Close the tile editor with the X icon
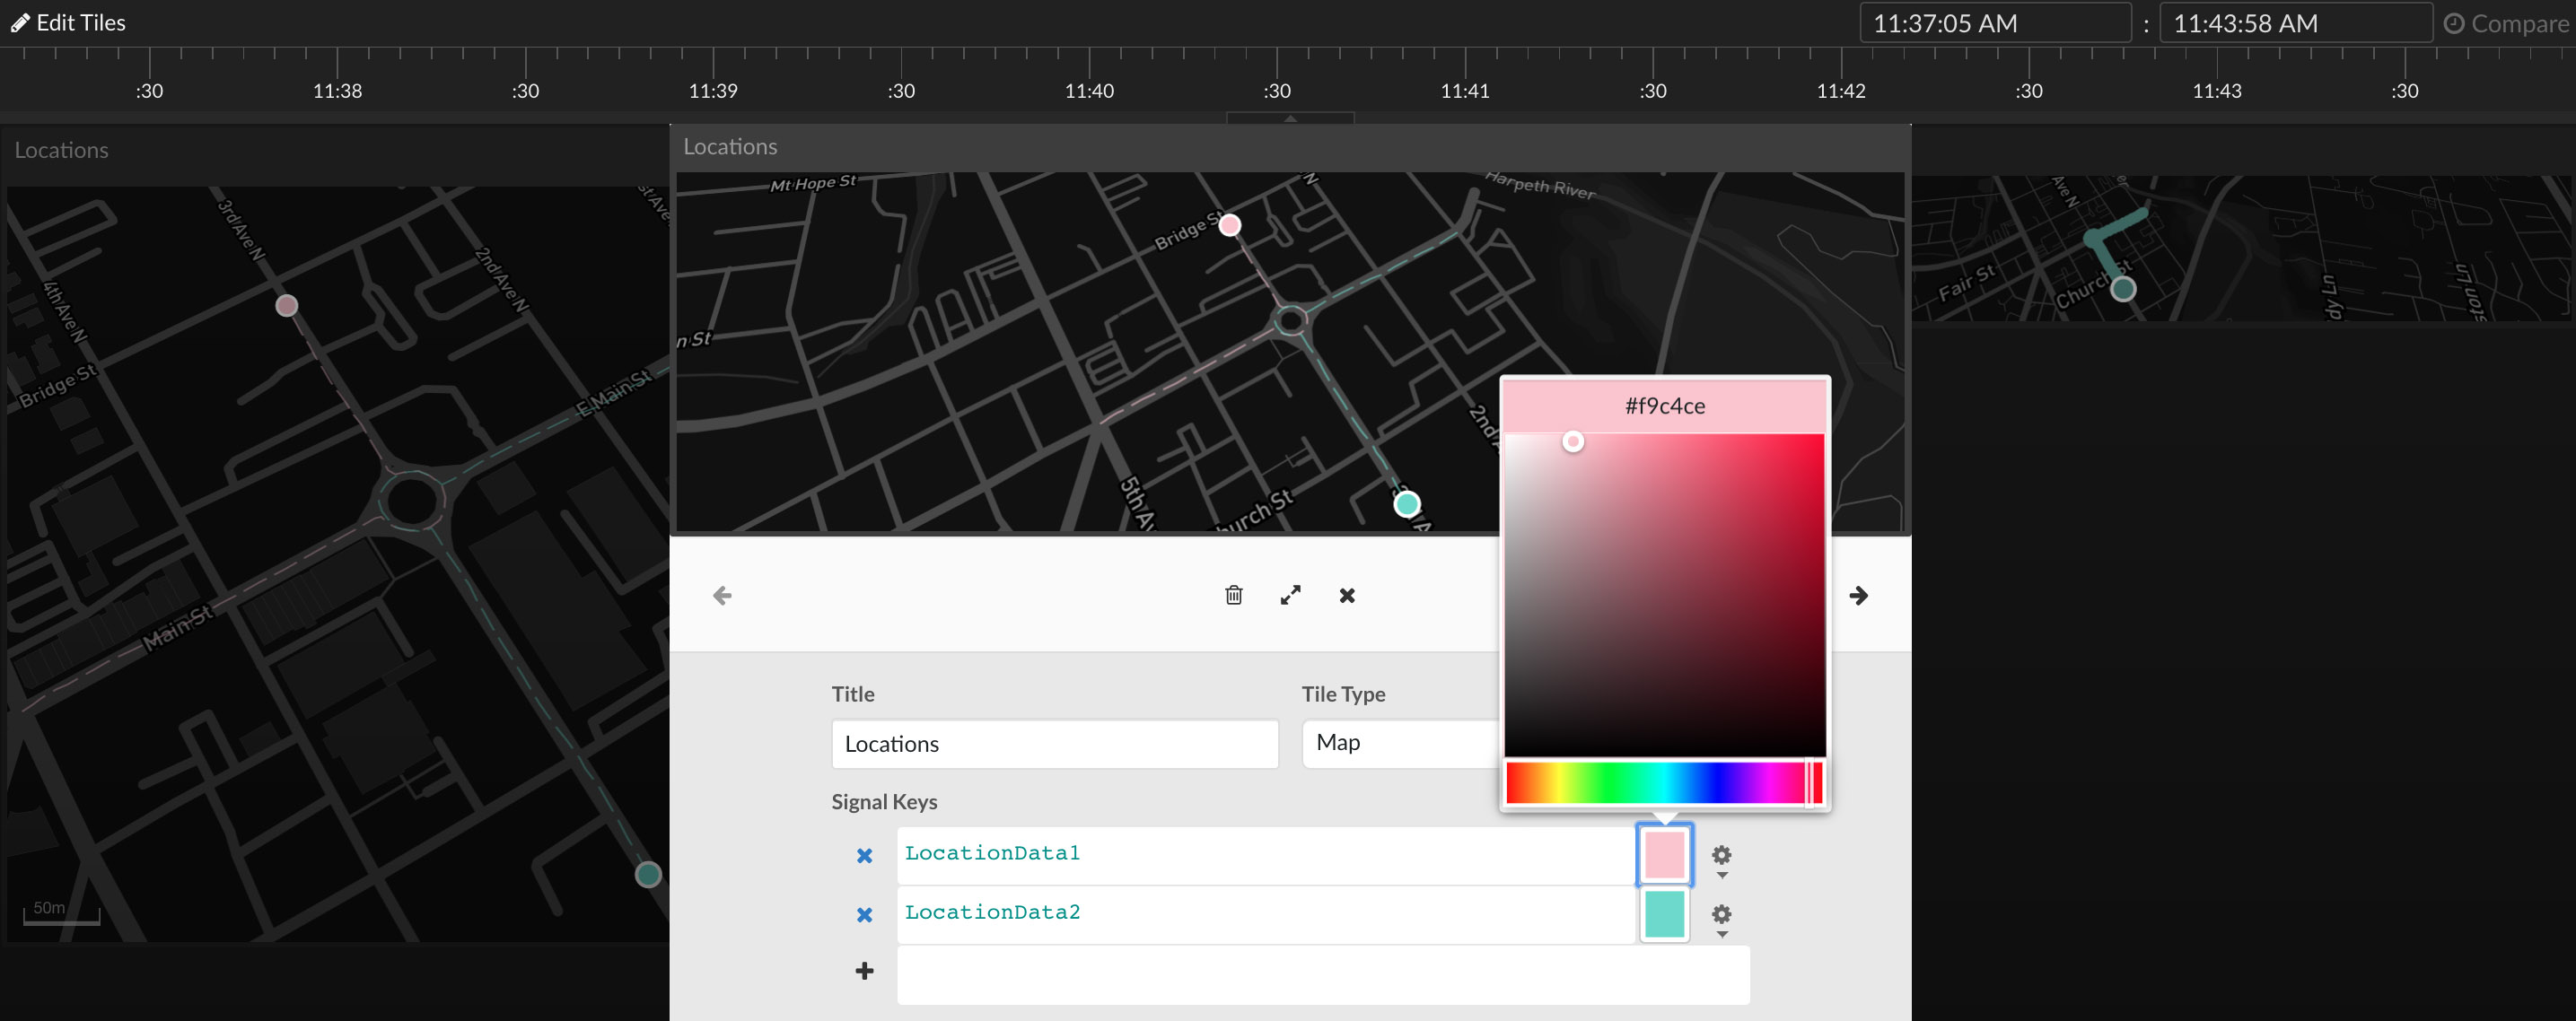This screenshot has width=2576, height=1021. pyautogui.click(x=1347, y=595)
